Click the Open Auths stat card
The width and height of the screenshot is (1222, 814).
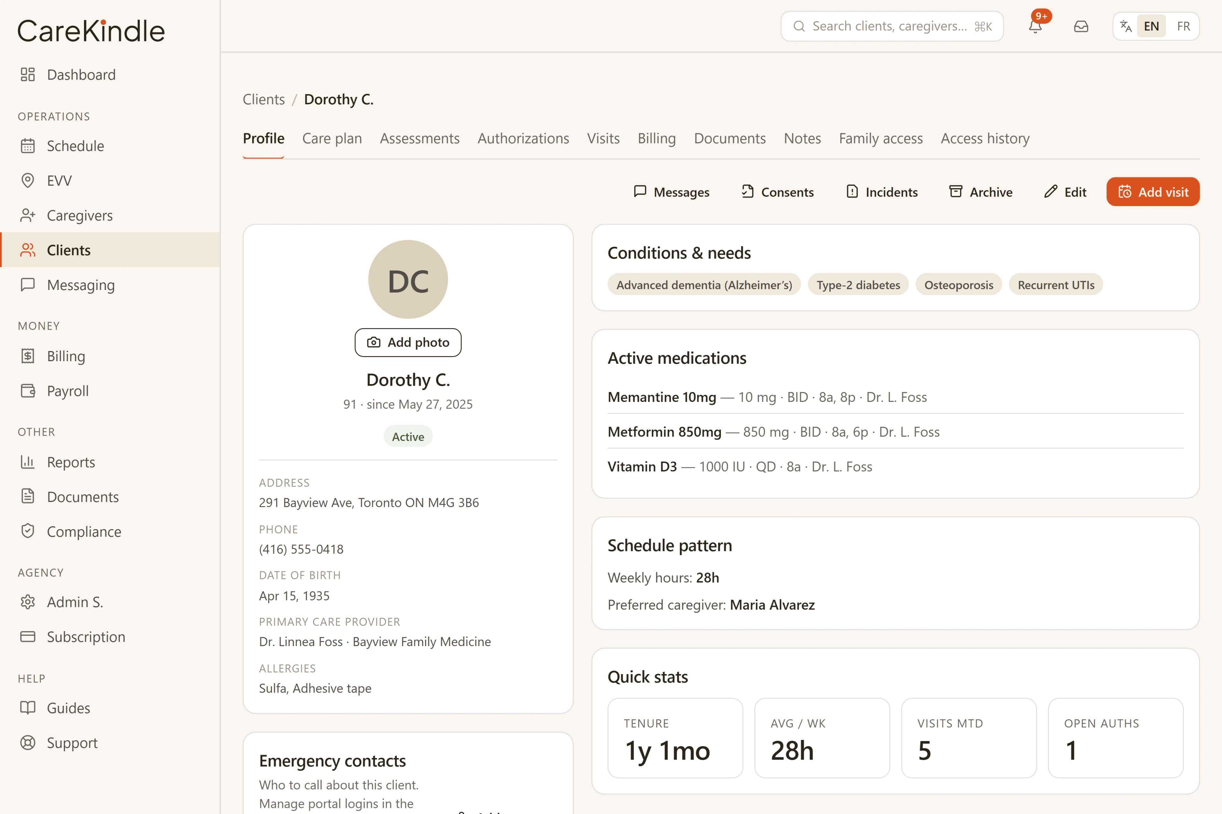coord(1115,738)
